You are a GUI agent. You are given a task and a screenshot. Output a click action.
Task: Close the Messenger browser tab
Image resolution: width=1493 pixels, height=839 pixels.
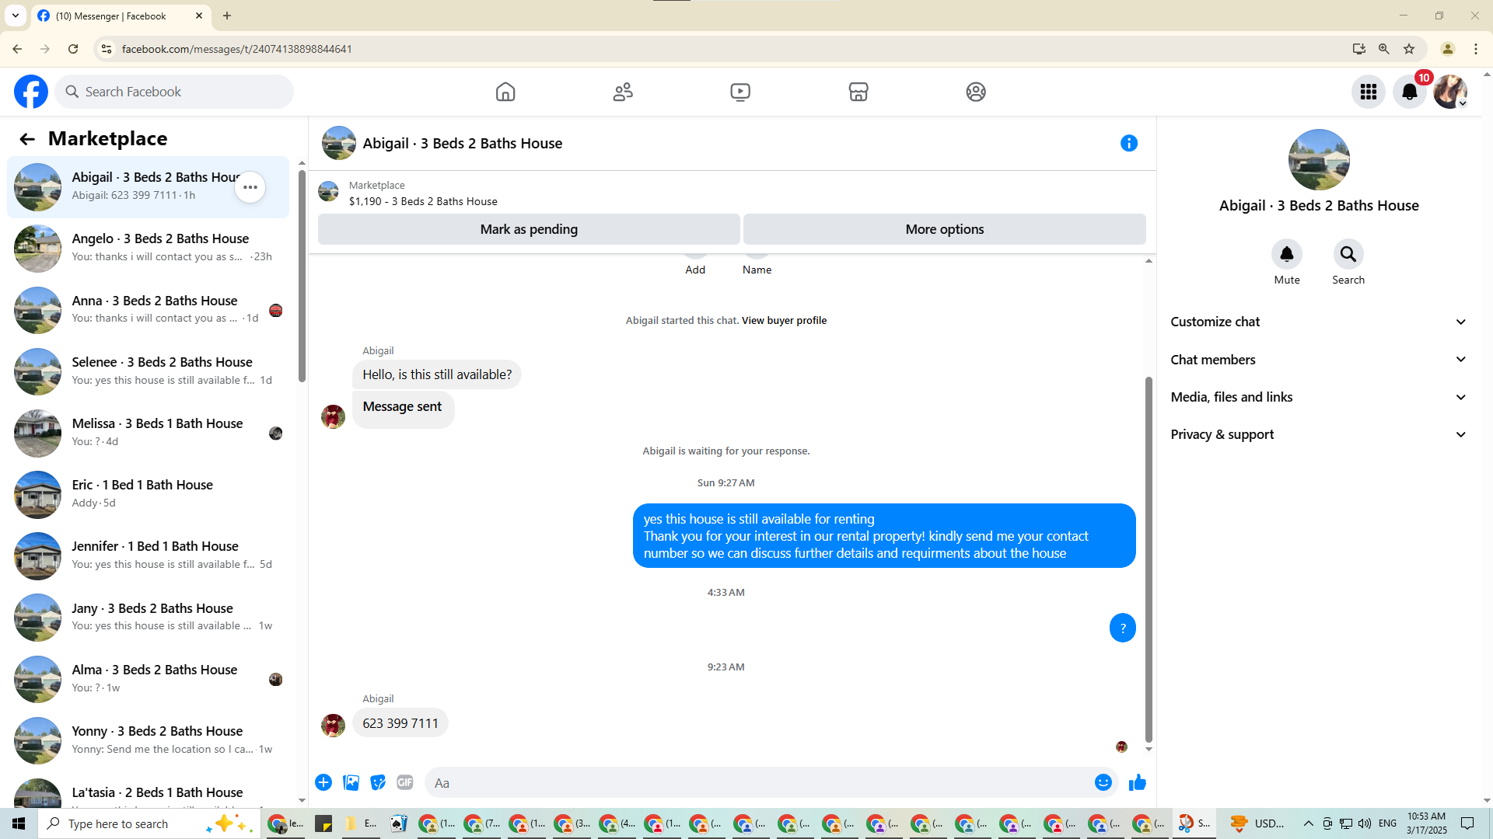pyautogui.click(x=199, y=16)
